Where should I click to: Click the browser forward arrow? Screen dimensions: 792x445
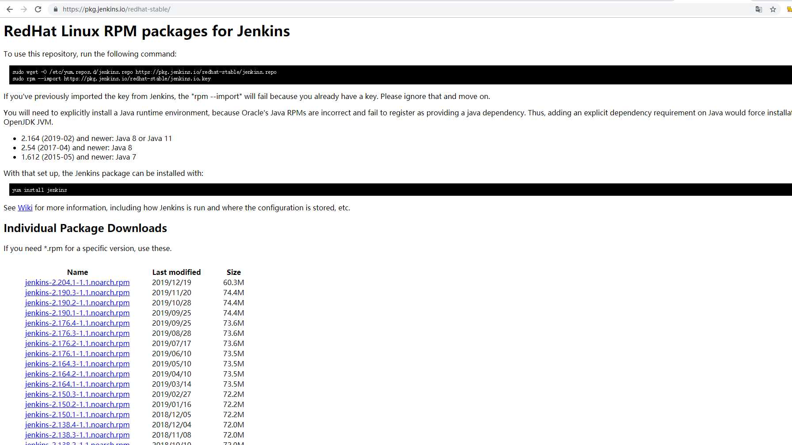[x=24, y=9]
